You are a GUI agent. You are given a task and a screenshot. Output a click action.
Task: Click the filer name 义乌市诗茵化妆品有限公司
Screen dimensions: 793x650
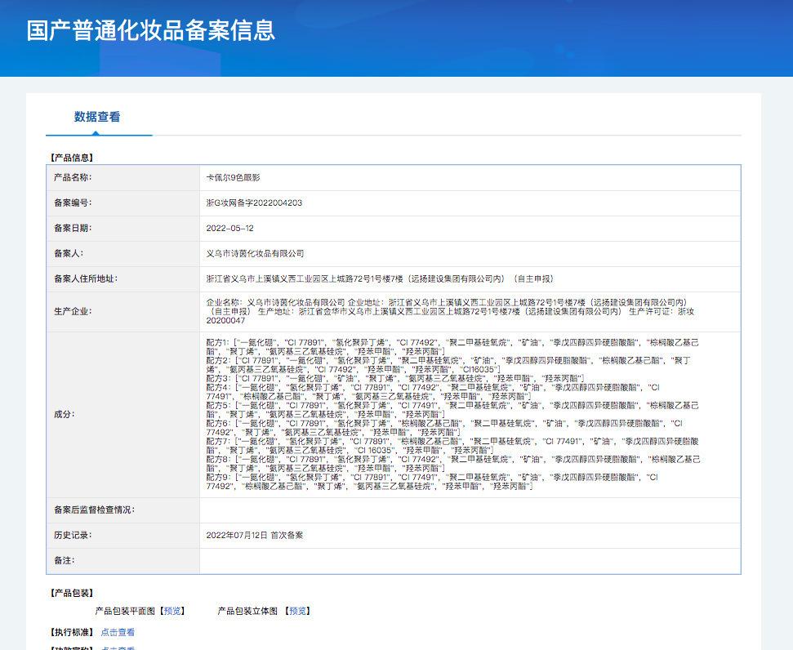[255, 254]
